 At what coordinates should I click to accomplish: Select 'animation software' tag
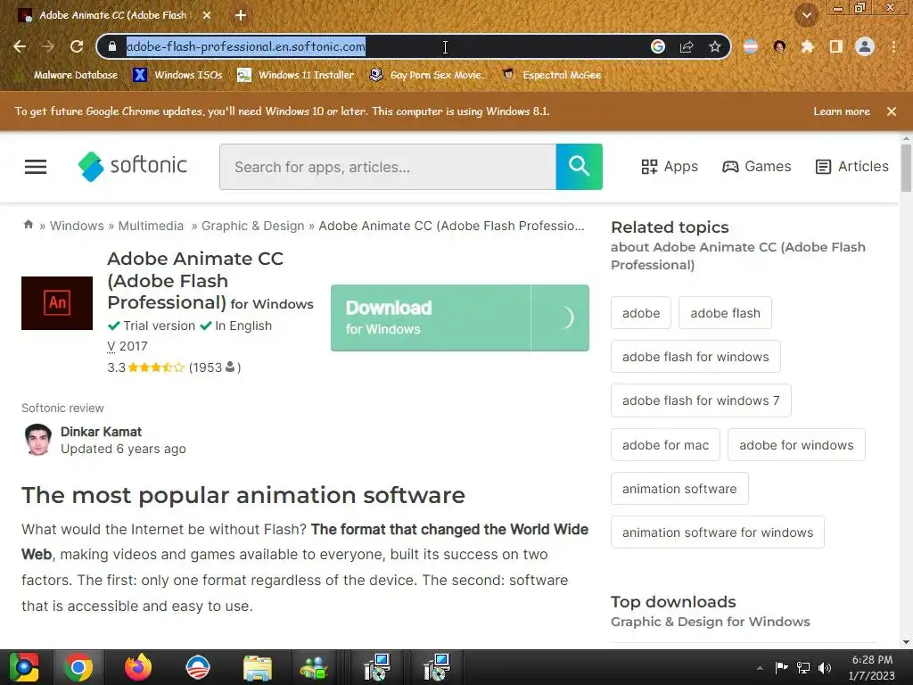(x=679, y=489)
